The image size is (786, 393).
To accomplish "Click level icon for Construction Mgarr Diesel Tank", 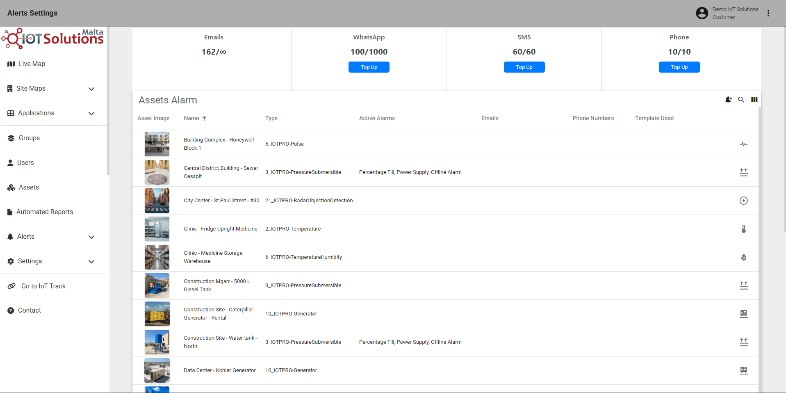I will pyautogui.click(x=743, y=286).
